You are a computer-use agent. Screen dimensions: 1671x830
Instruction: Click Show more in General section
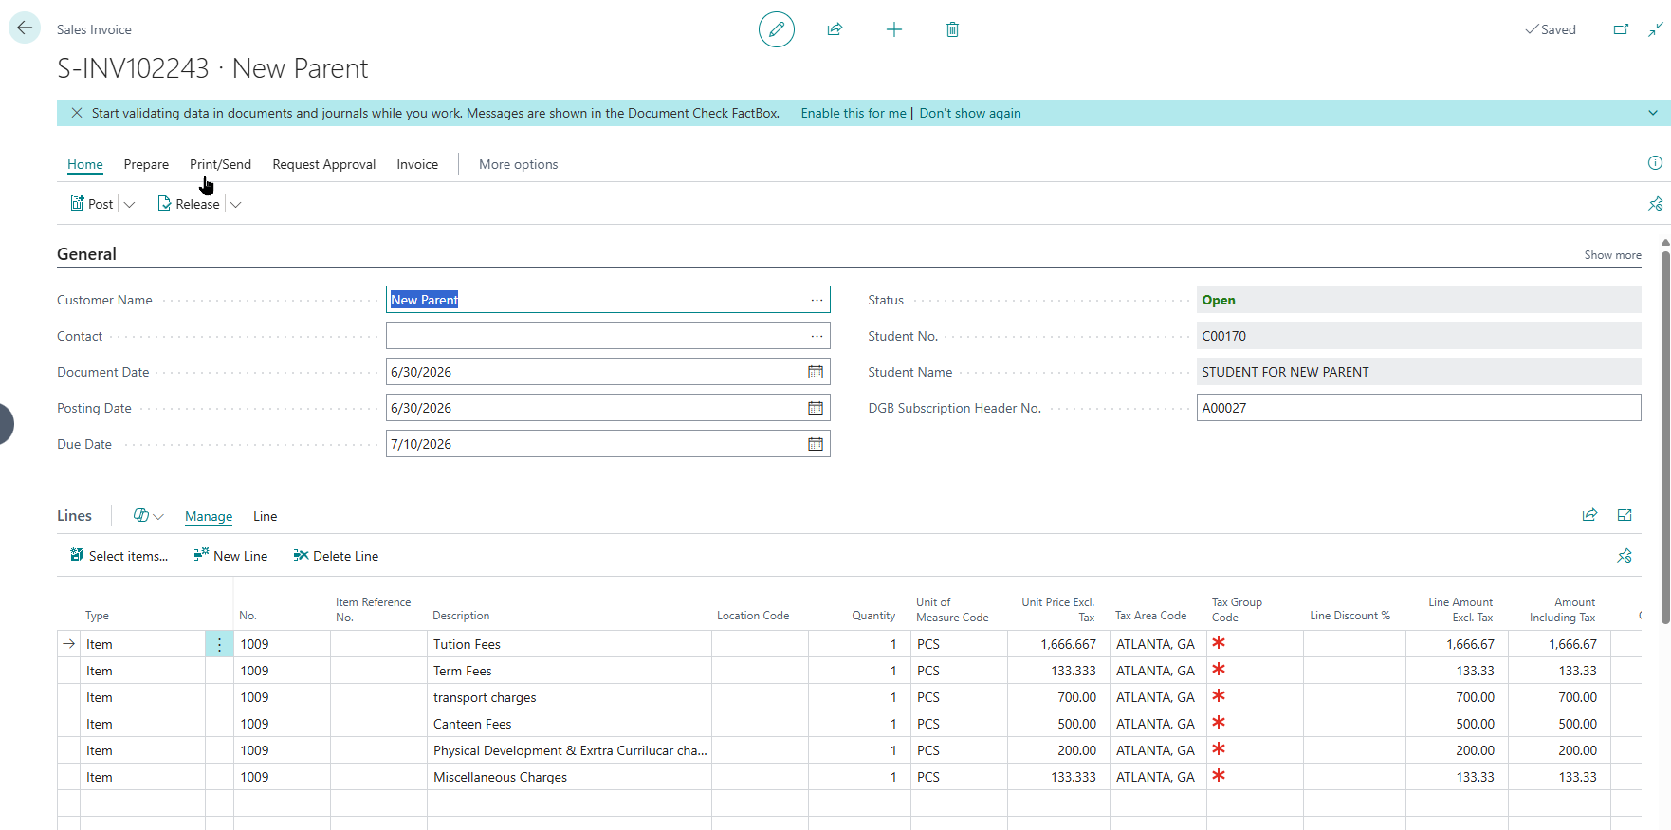(x=1612, y=255)
